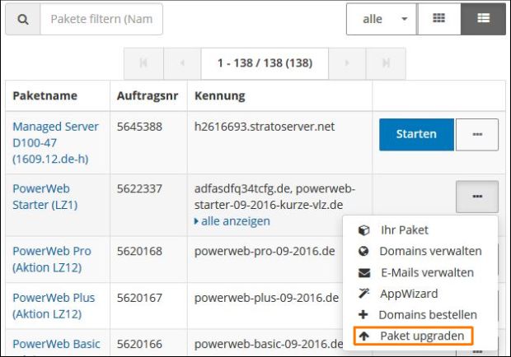Viewport: 511px width, 357px height.
Task: Click powerweb-plus-09-2016.de identifier
Action: pyautogui.click(x=266, y=298)
